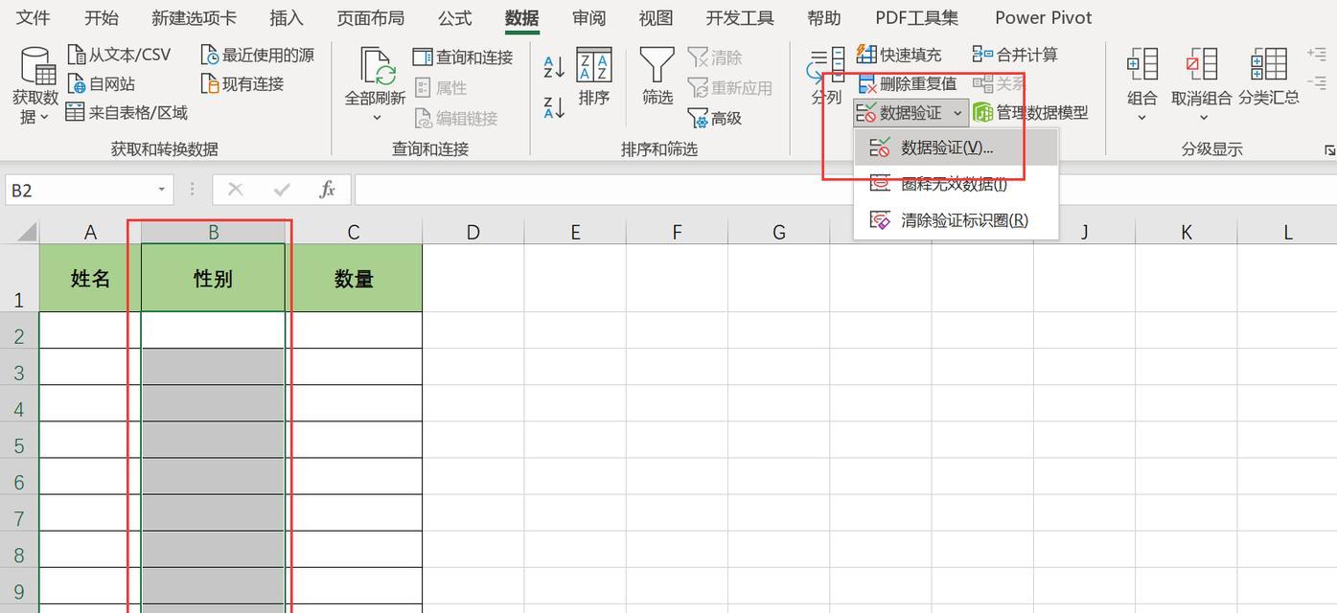Expand the 数据验证 dropdown arrow
This screenshot has height=613, width=1337.
click(957, 113)
